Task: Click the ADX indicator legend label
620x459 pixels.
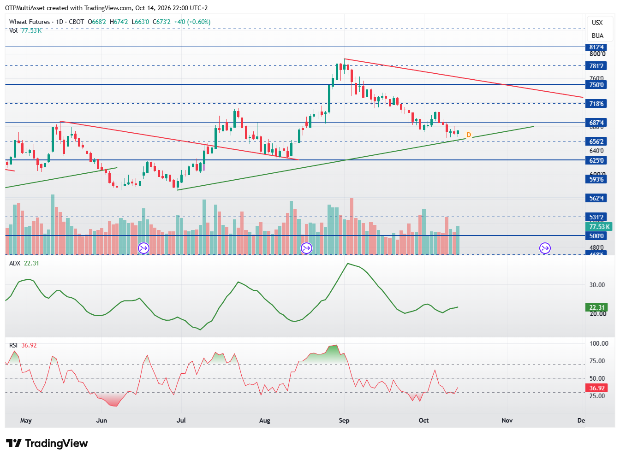Action: click(15, 263)
